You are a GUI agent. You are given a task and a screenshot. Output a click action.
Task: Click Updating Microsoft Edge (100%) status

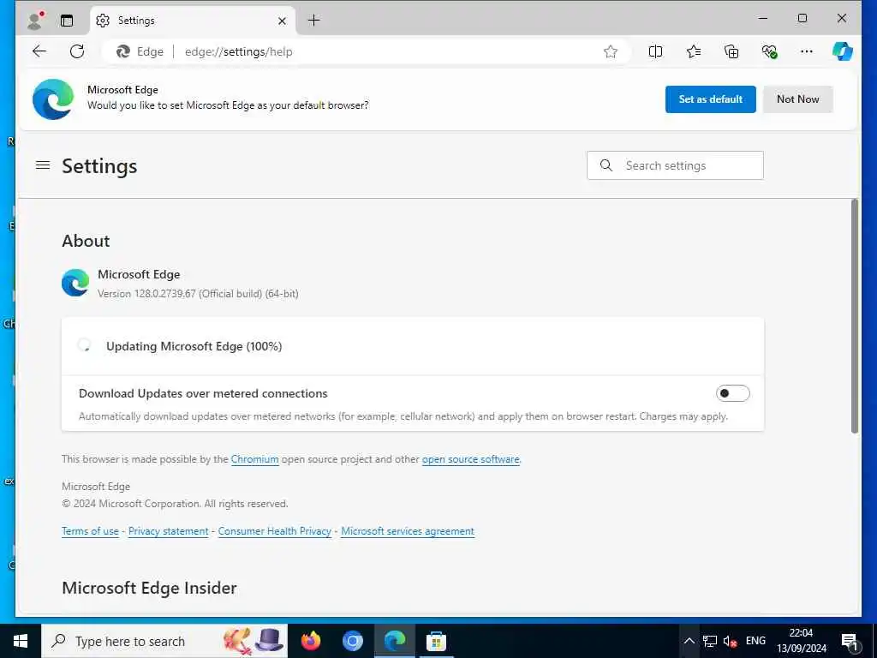pos(194,346)
